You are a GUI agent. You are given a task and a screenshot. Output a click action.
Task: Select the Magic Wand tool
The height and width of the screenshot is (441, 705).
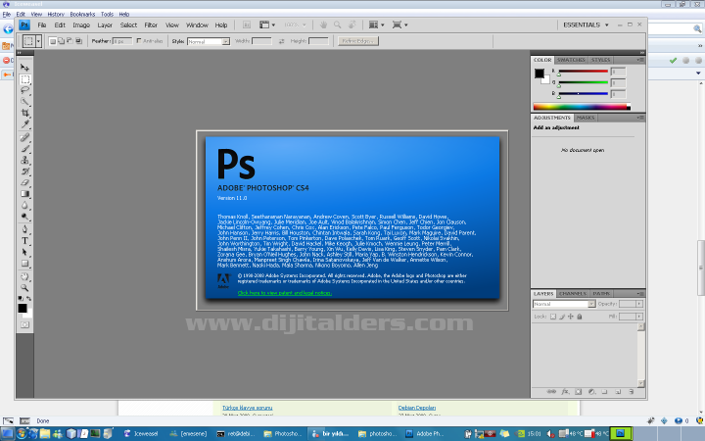tap(24, 101)
